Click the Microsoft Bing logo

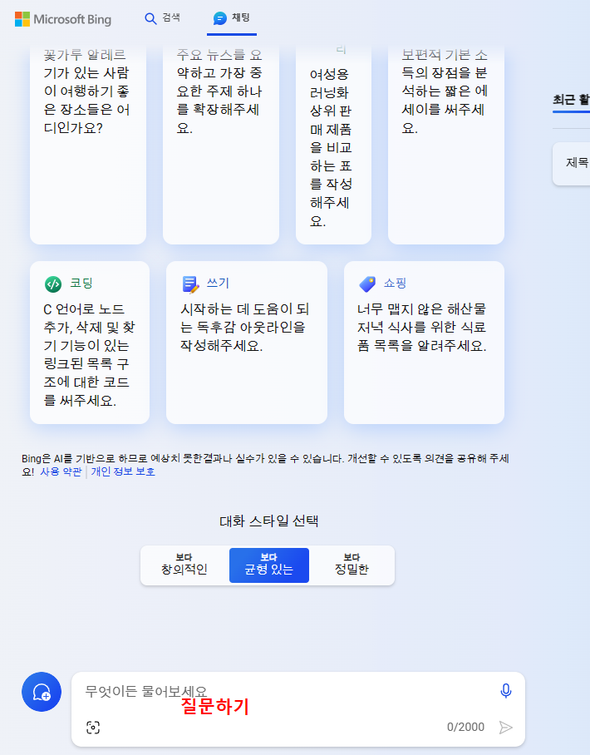(63, 19)
